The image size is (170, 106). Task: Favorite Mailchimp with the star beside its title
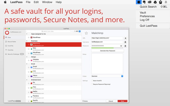[x=86, y=33]
